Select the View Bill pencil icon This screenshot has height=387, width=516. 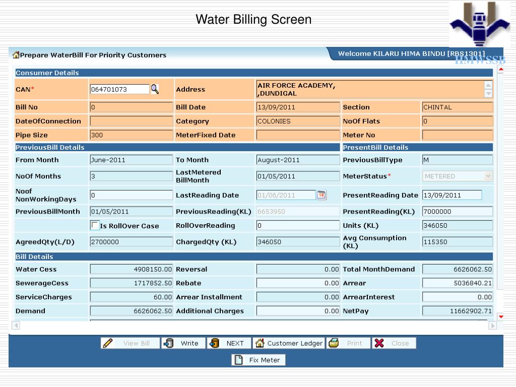coord(107,343)
